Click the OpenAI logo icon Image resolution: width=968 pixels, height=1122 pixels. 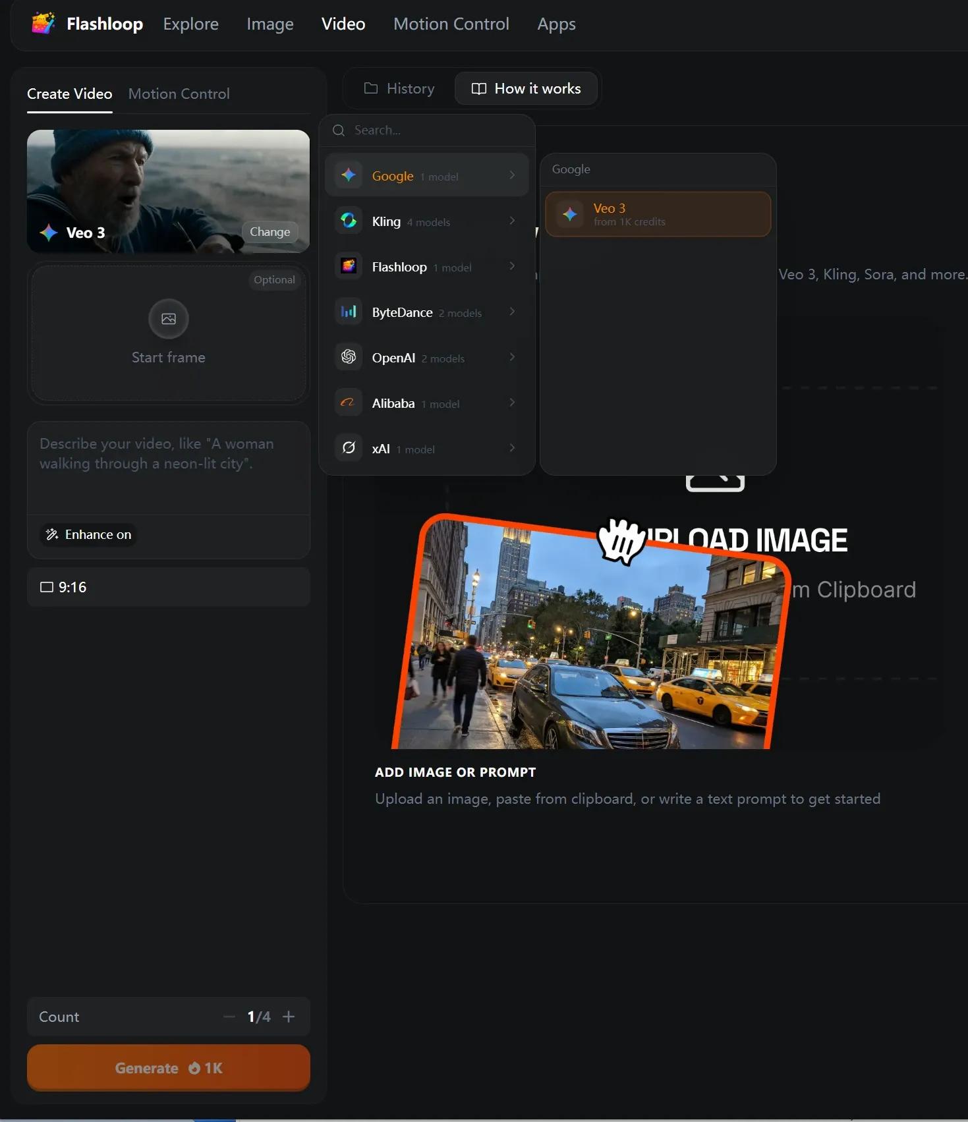pyautogui.click(x=349, y=357)
